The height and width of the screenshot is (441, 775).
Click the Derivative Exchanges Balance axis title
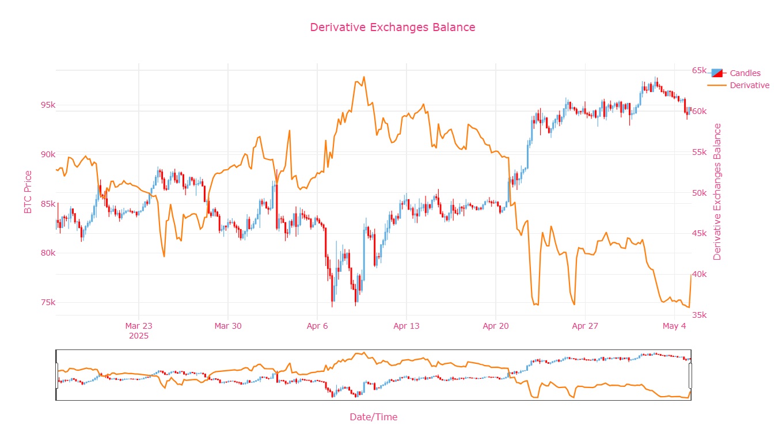click(x=717, y=192)
